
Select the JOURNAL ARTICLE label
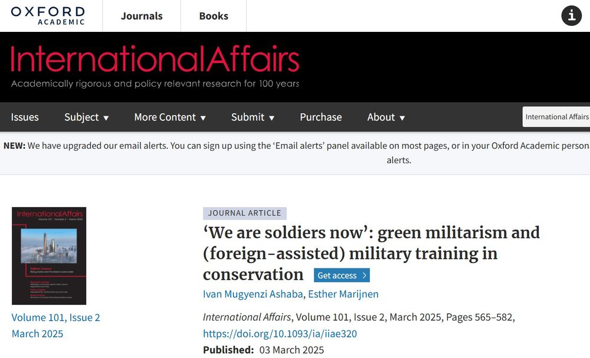[245, 214]
